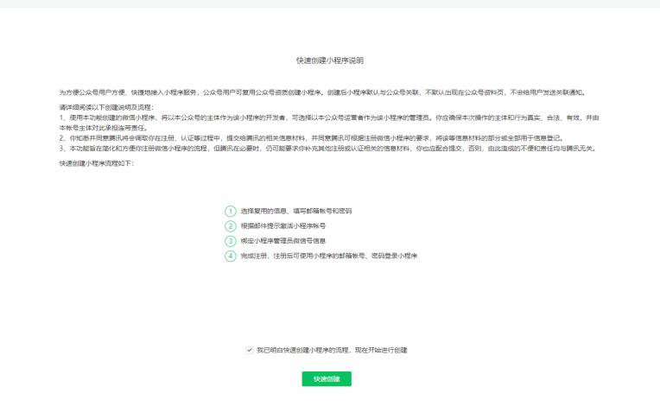
Task: Uncheck the 我已明白快速创建小程序的流程 checkbox
Action: pos(250,350)
